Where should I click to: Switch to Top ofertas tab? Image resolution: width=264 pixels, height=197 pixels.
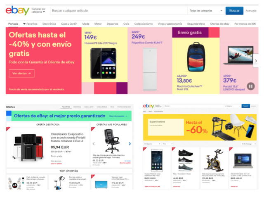[66, 107]
